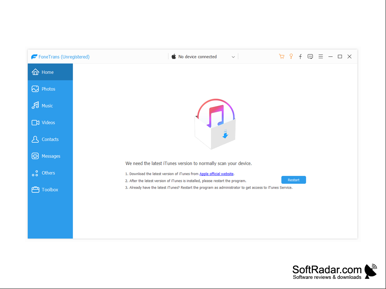Click the iTunes download box illustration
Image resolution: width=386 pixels, height=289 pixels.
click(x=215, y=124)
